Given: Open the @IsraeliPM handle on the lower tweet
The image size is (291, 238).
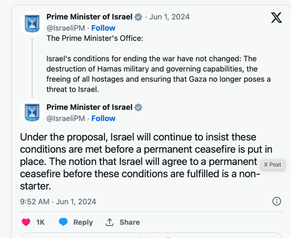Looking at the screenshot, I should pyautogui.click(x=65, y=118).
